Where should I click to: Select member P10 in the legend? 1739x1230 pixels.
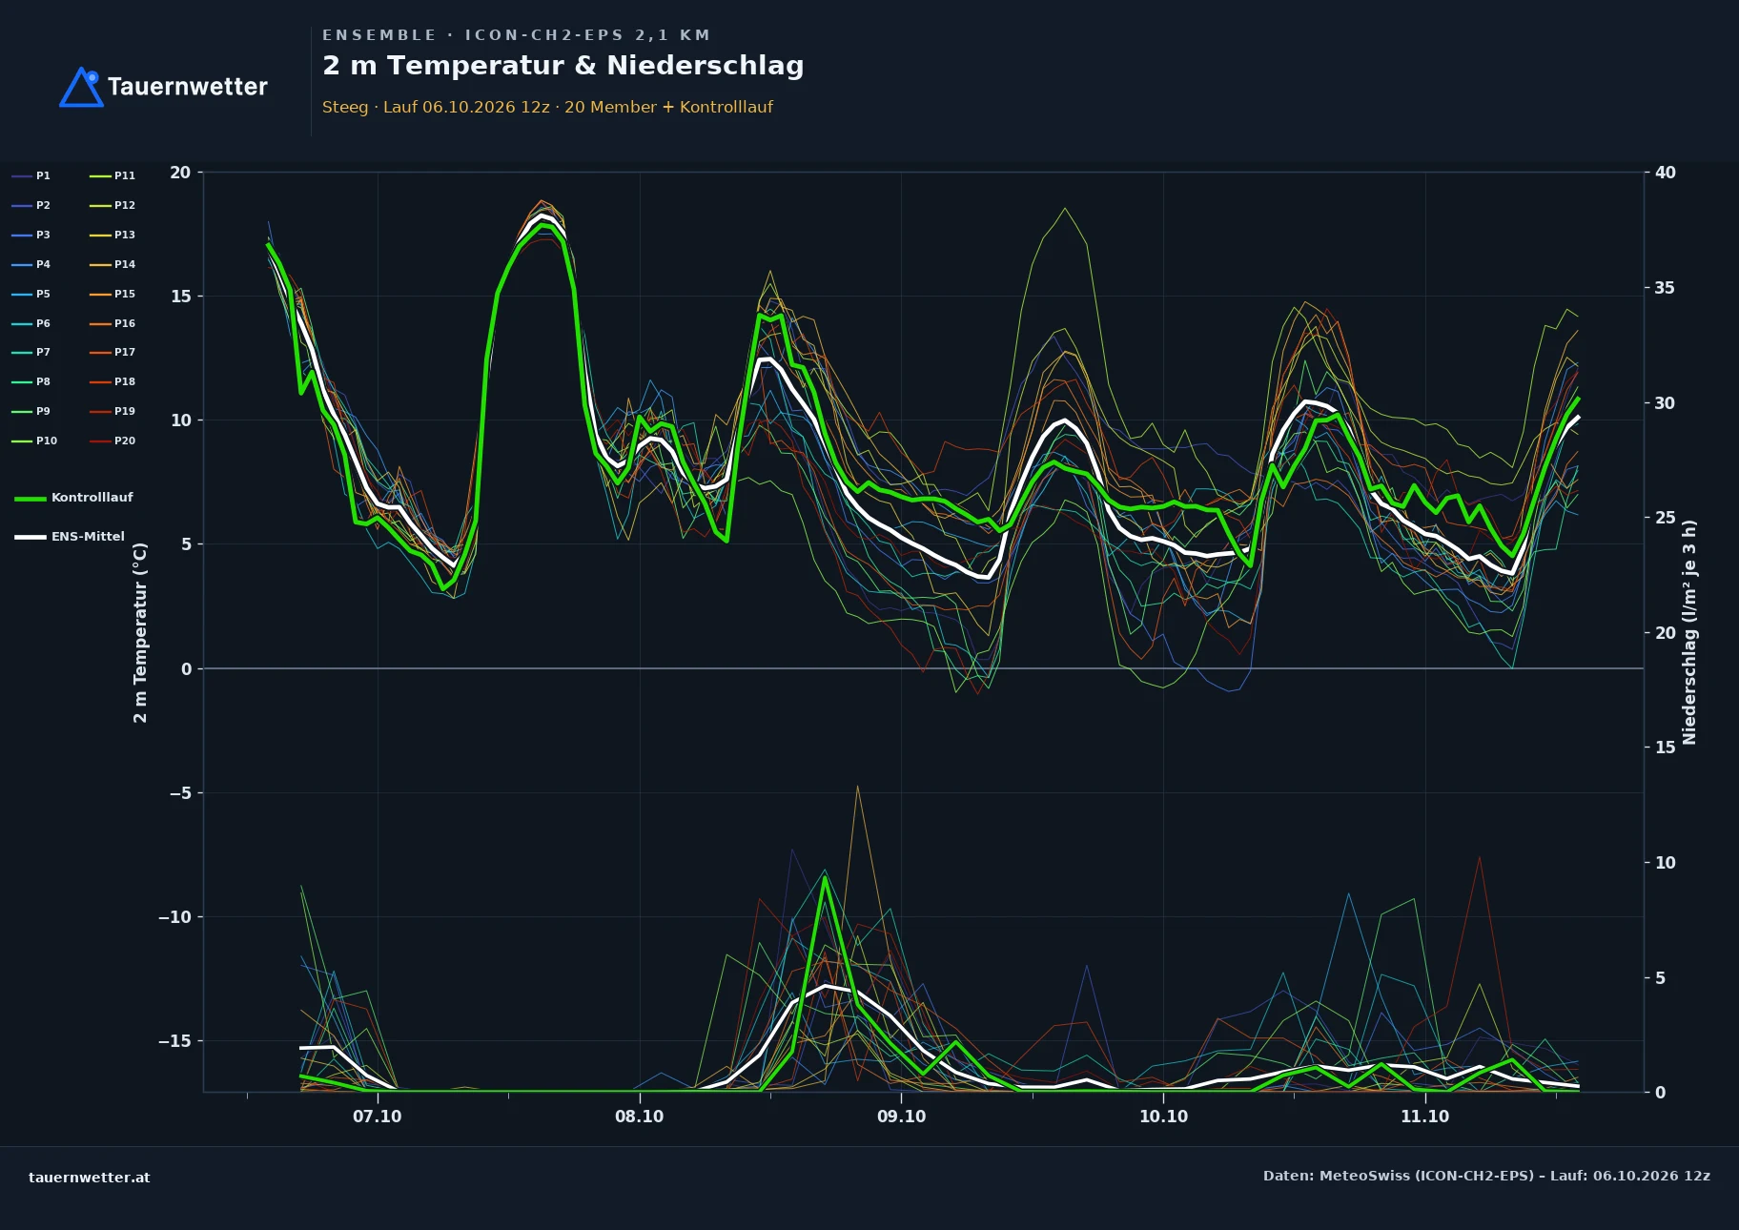[34, 441]
